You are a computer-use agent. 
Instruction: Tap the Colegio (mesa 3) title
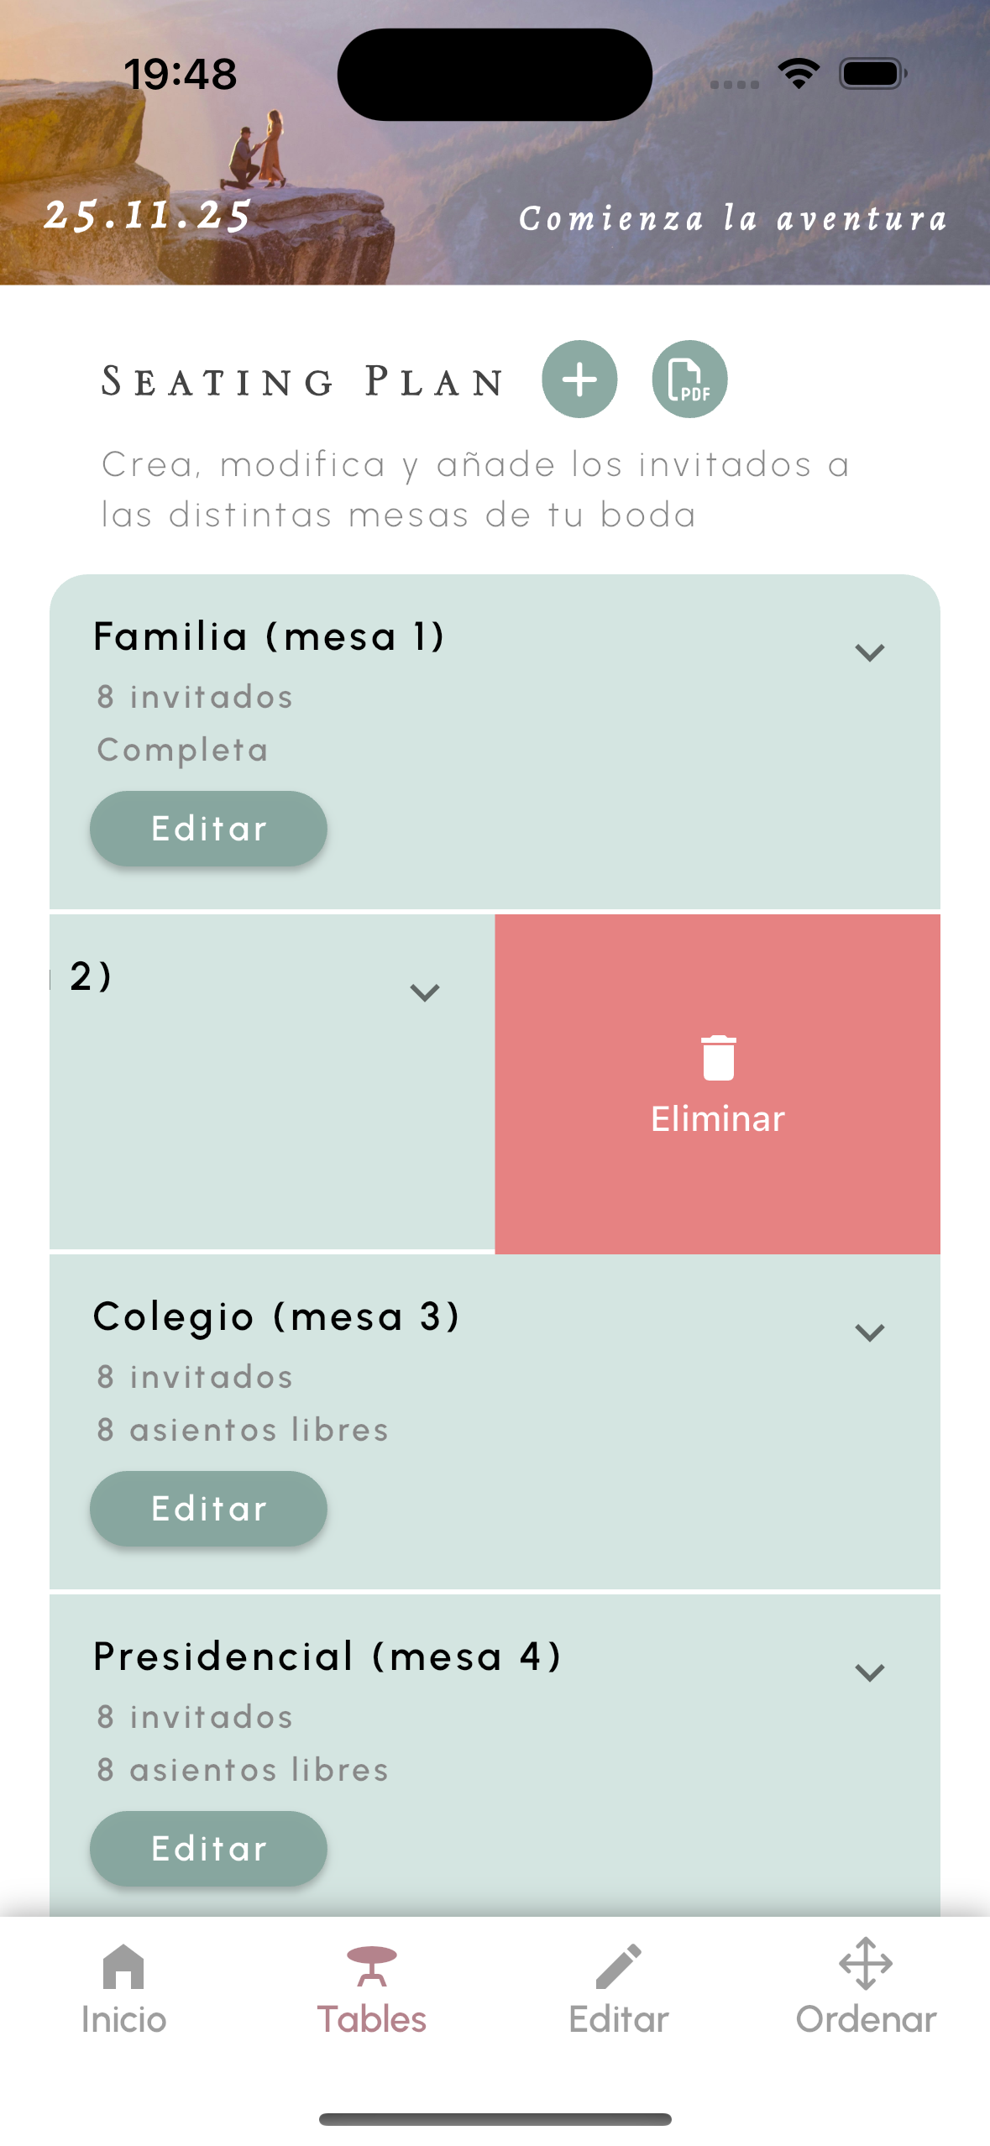(276, 1316)
